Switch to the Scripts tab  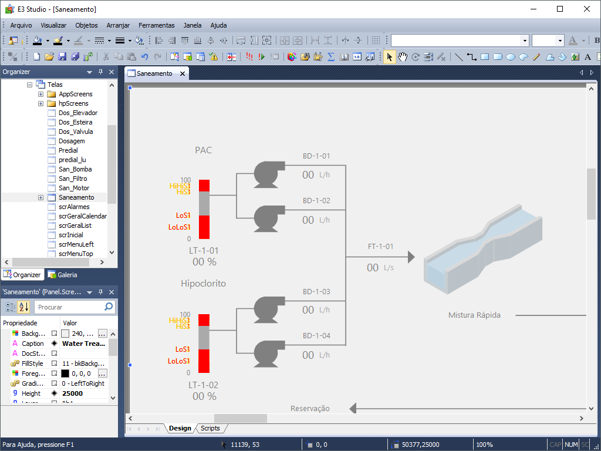[211, 428]
